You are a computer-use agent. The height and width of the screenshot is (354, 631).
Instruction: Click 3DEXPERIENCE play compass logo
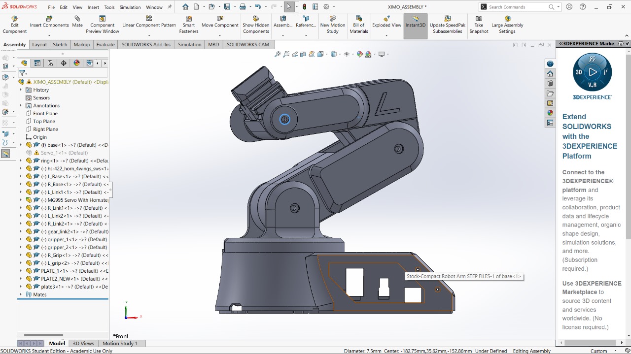click(x=592, y=72)
